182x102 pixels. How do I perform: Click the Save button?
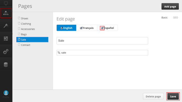tap(173, 96)
